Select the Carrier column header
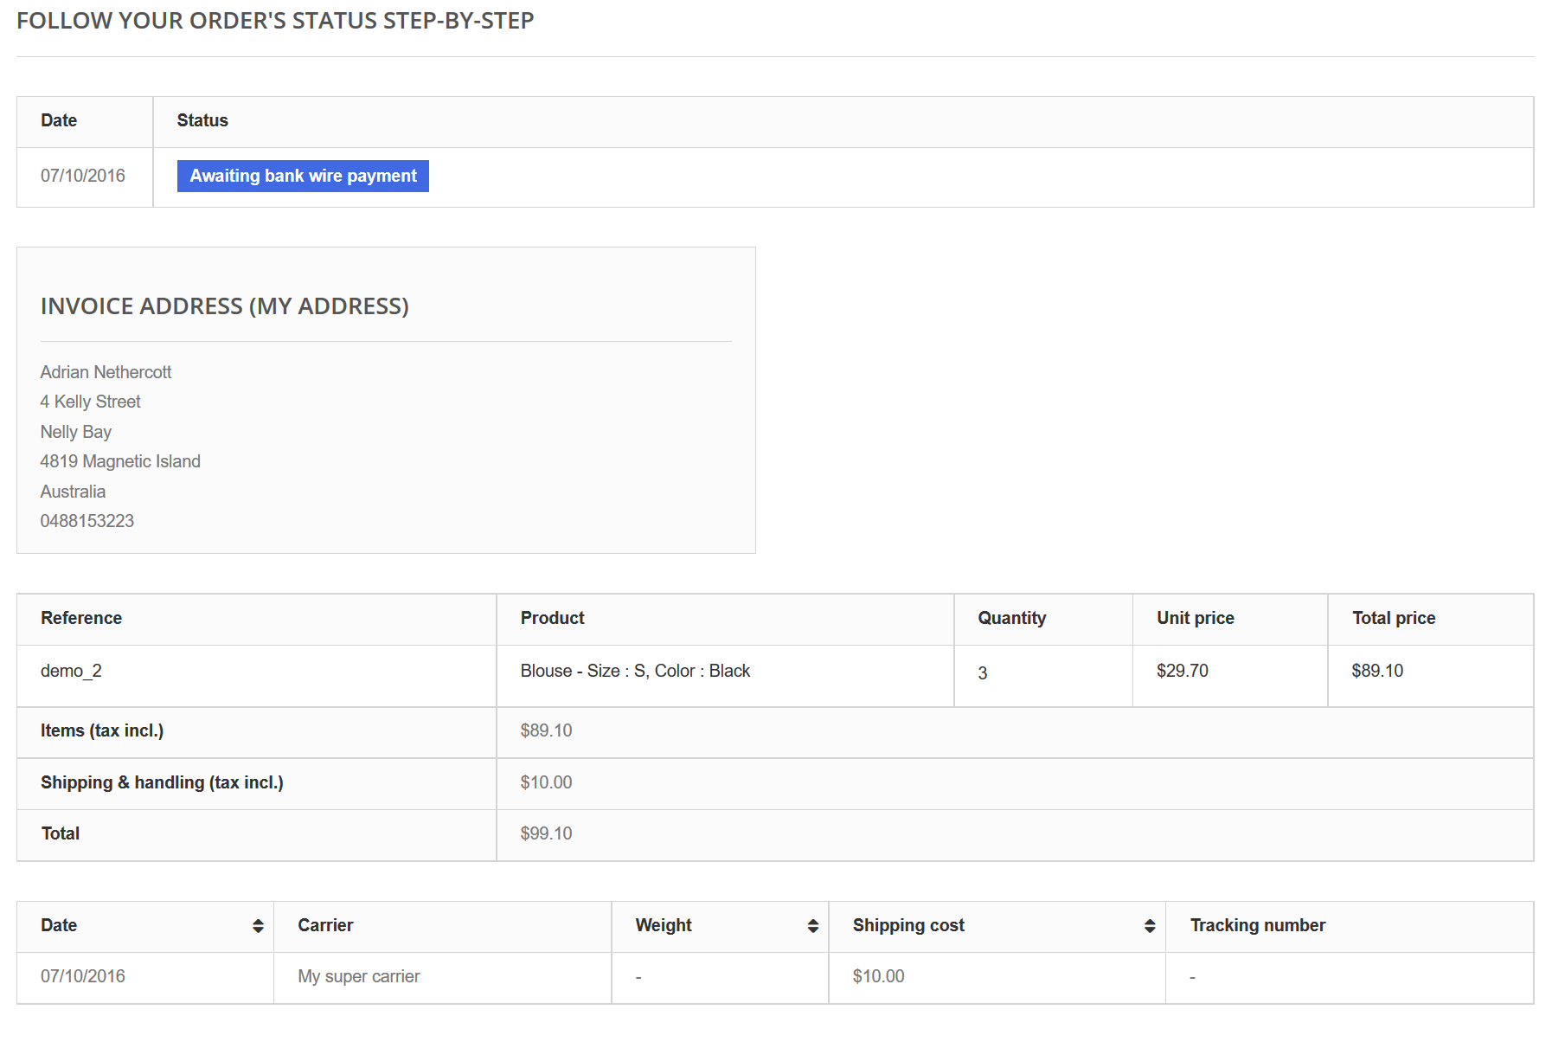1552x1042 pixels. tap(325, 925)
